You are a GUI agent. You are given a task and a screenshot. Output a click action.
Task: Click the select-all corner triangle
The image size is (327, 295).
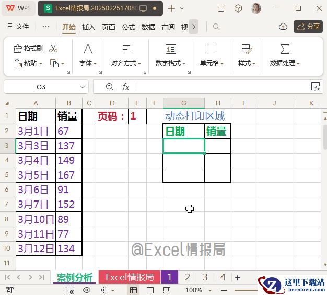(7, 103)
